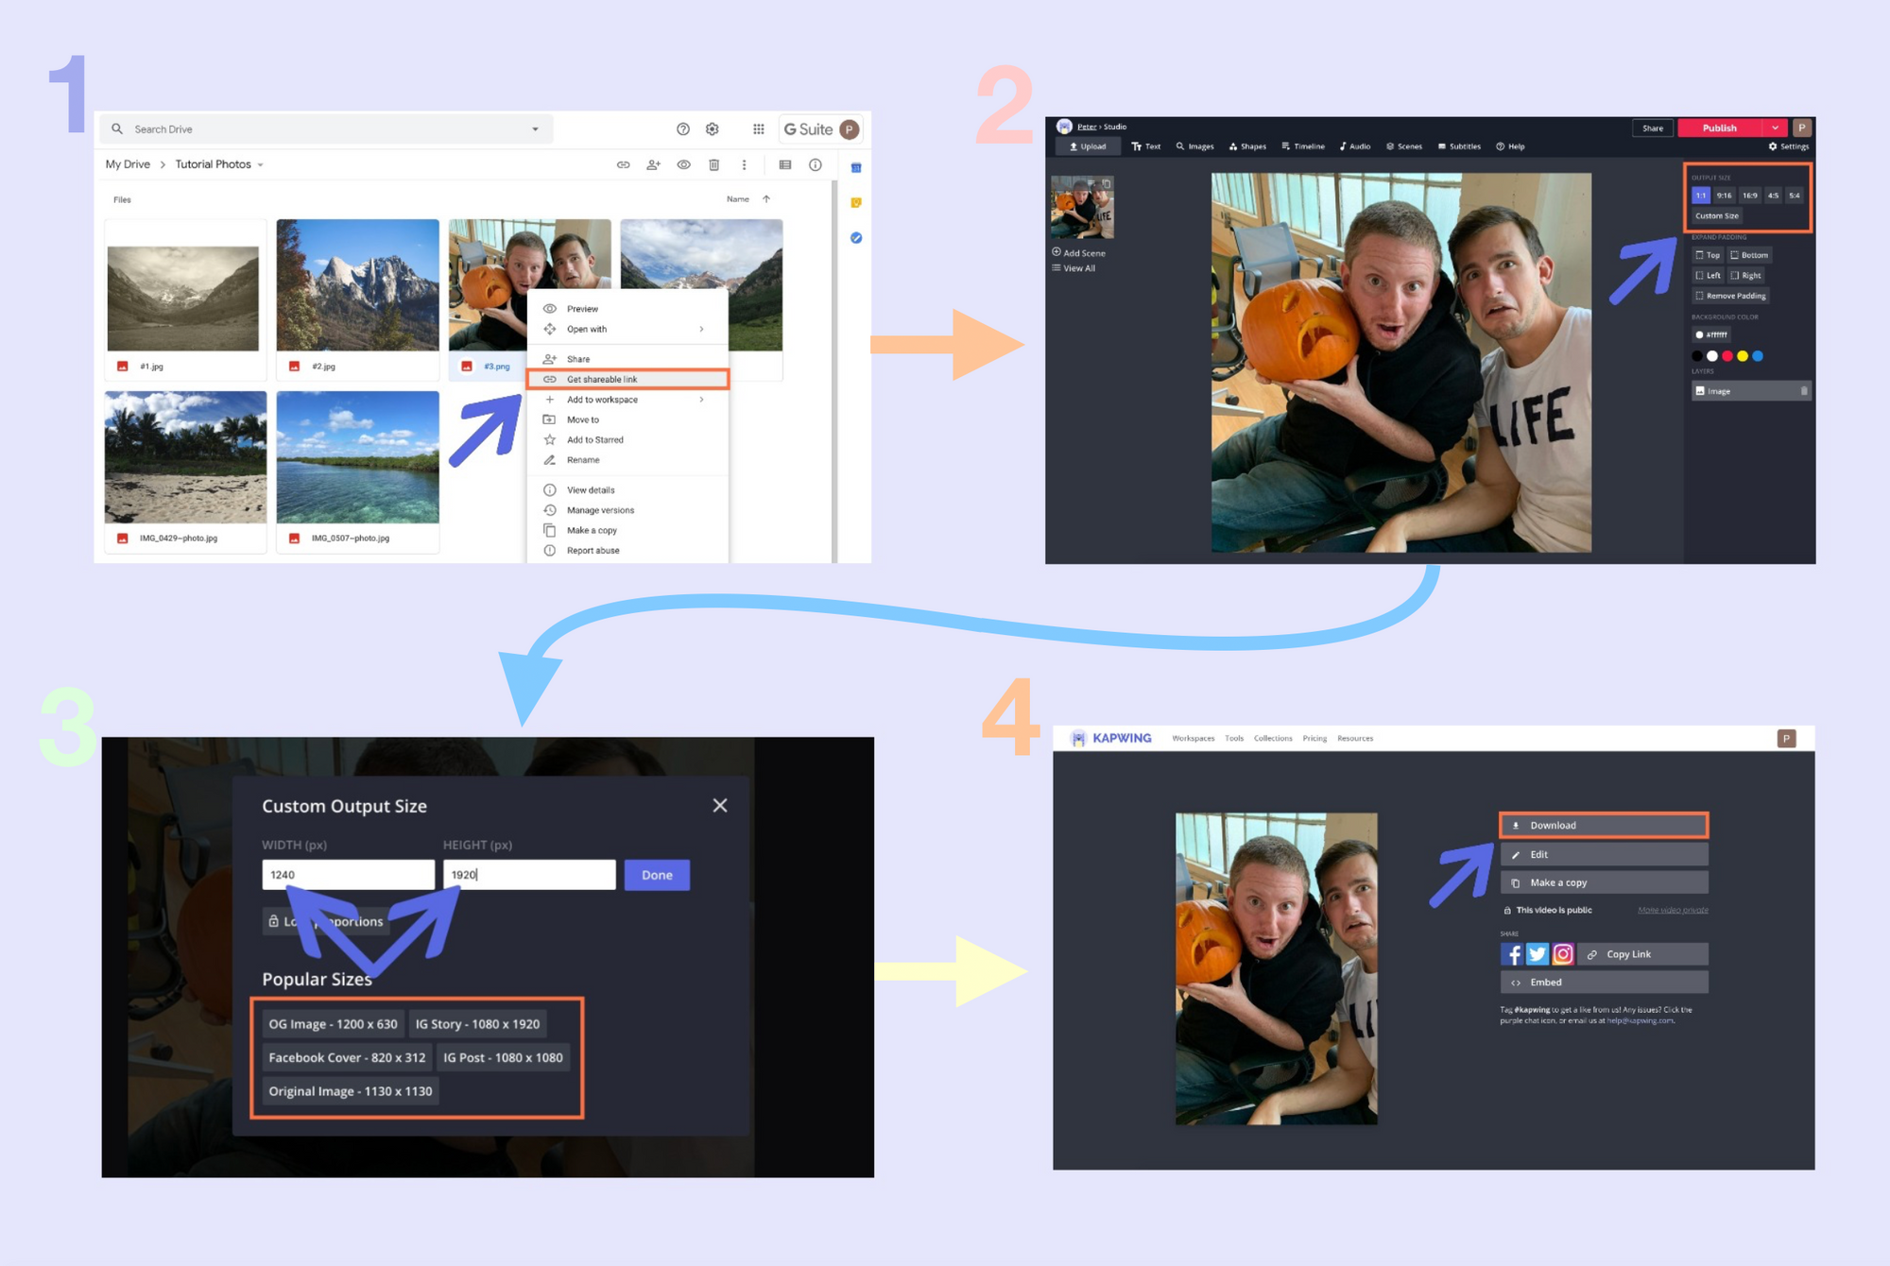Viewport: 1890px width, 1266px height.
Task: Select Get shareable link in the context menu
Action: click(601, 379)
